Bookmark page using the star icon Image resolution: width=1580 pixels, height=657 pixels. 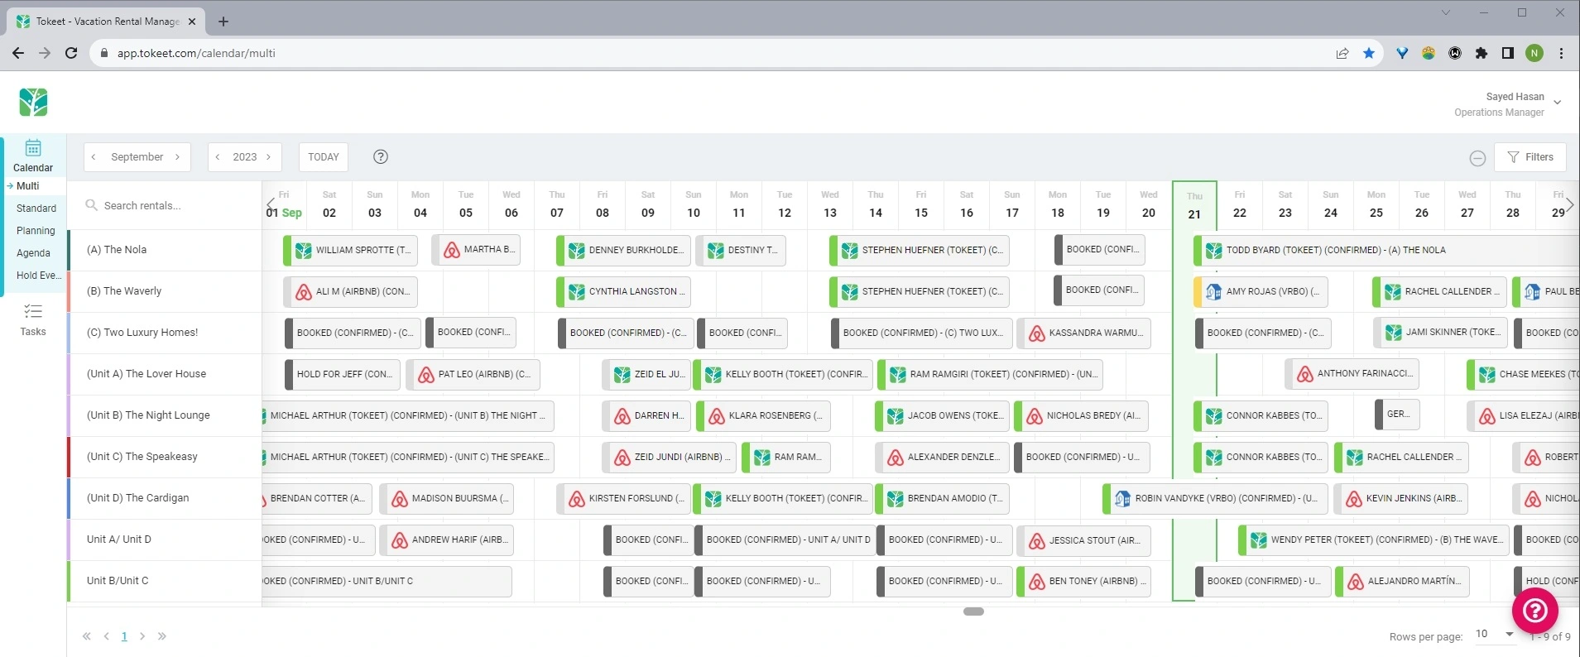(x=1369, y=53)
